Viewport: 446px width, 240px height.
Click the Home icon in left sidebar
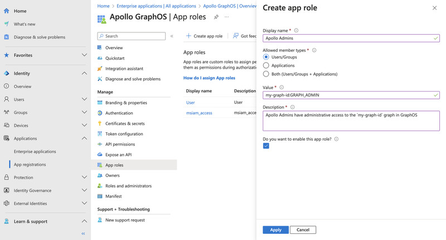click(x=6, y=11)
